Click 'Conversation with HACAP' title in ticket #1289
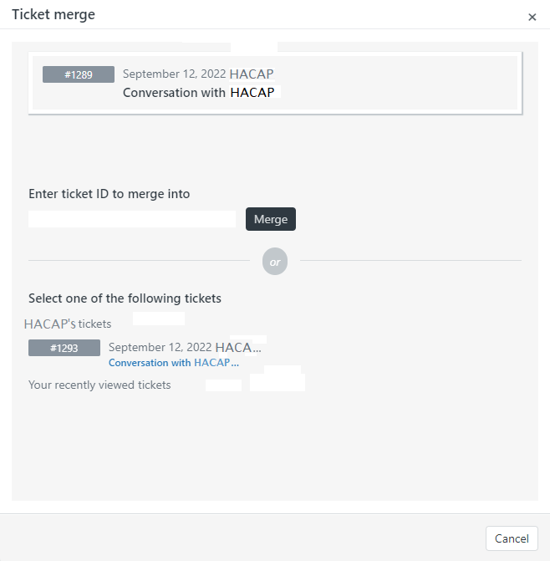 coord(198,93)
